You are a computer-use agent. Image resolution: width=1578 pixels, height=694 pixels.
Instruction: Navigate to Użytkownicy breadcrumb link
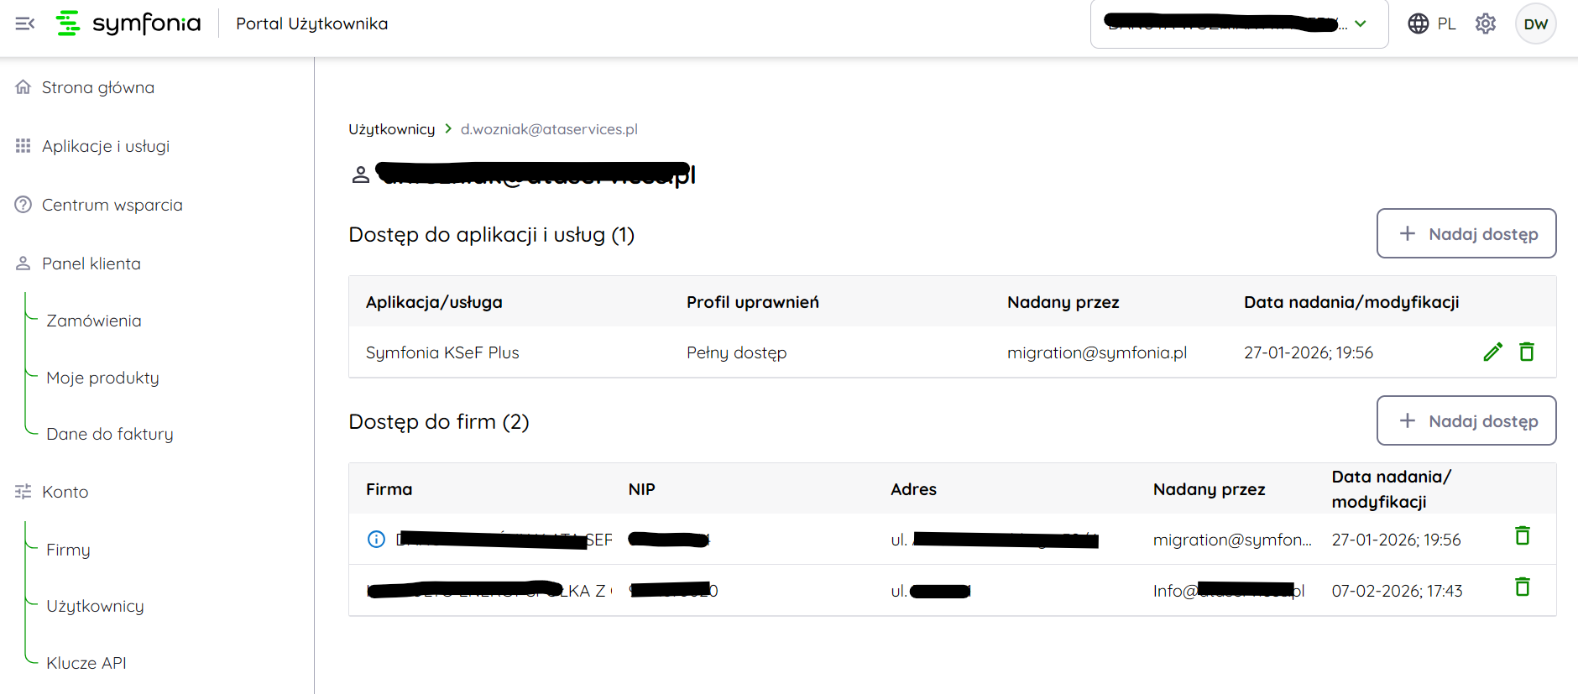pos(392,129)
